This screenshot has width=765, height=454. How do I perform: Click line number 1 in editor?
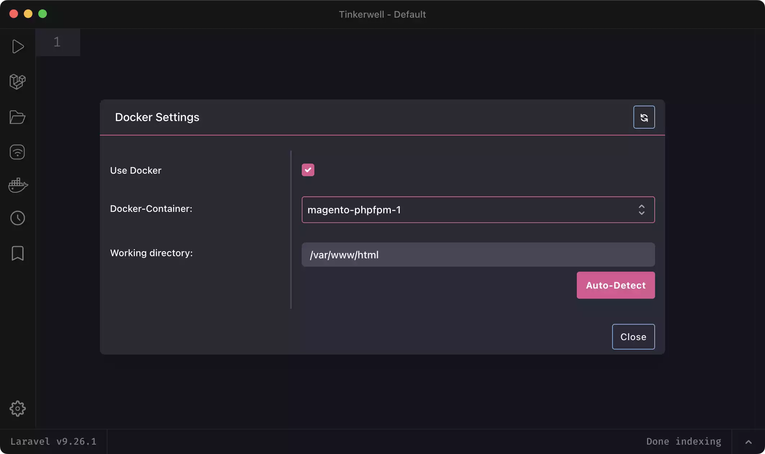57,42
